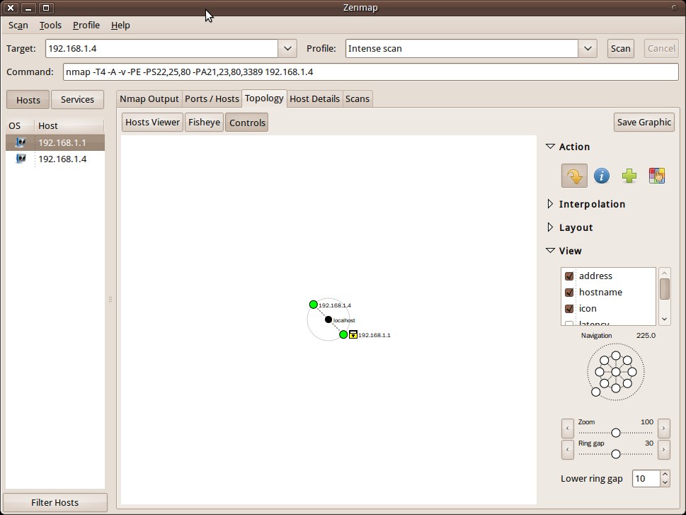Open the Help menu
This screenshot has width=686, height=515.
[120, 26]
